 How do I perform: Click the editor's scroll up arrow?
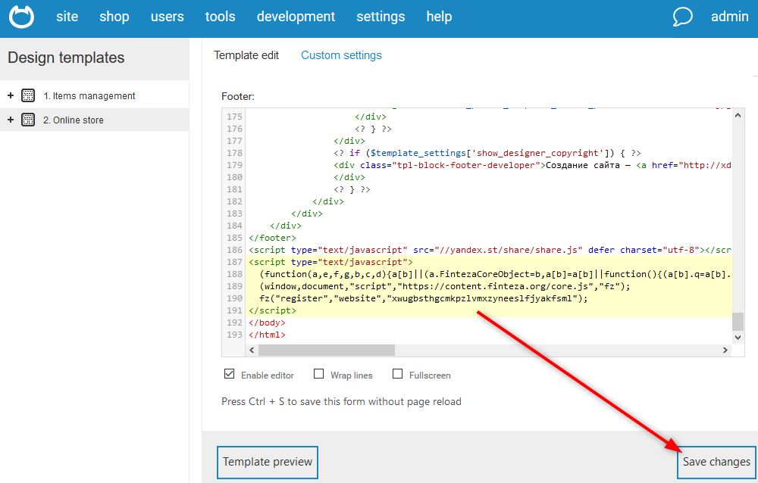[x=738, y=115]
